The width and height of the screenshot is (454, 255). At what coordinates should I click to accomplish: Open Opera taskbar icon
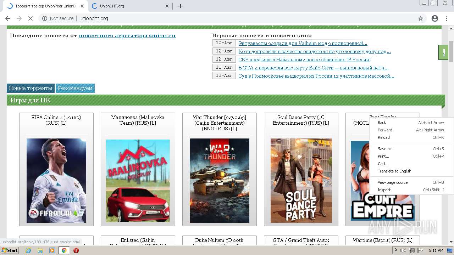click(x=76, y=250)
